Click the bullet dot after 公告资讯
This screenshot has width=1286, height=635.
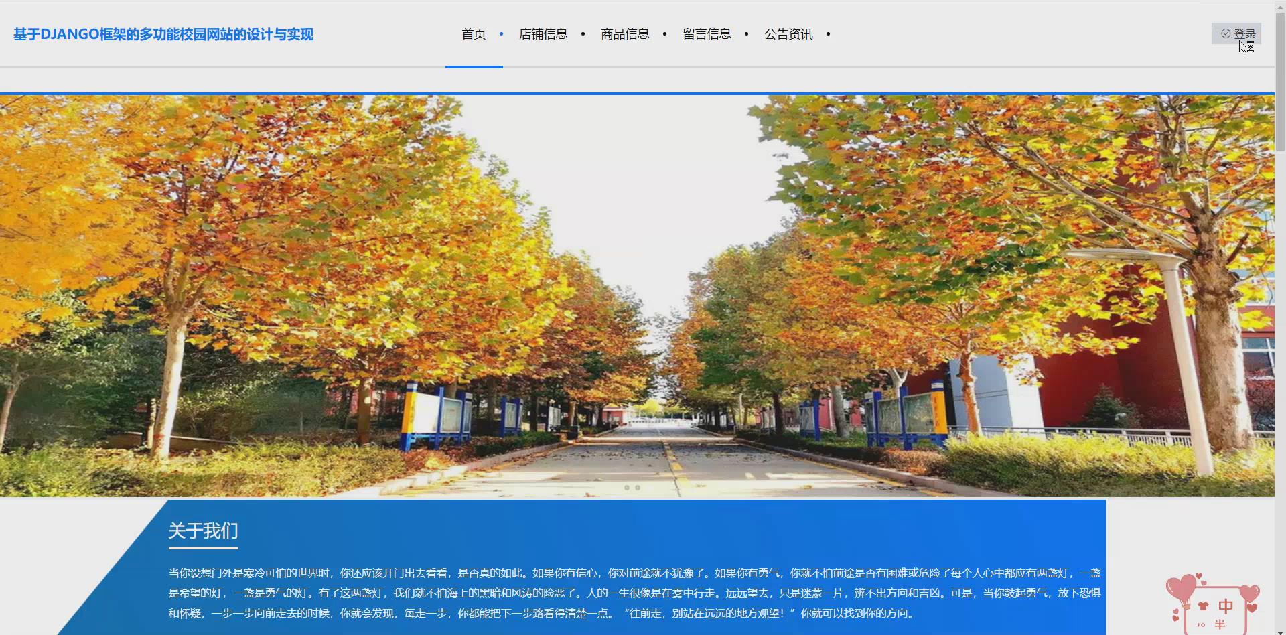829,33
